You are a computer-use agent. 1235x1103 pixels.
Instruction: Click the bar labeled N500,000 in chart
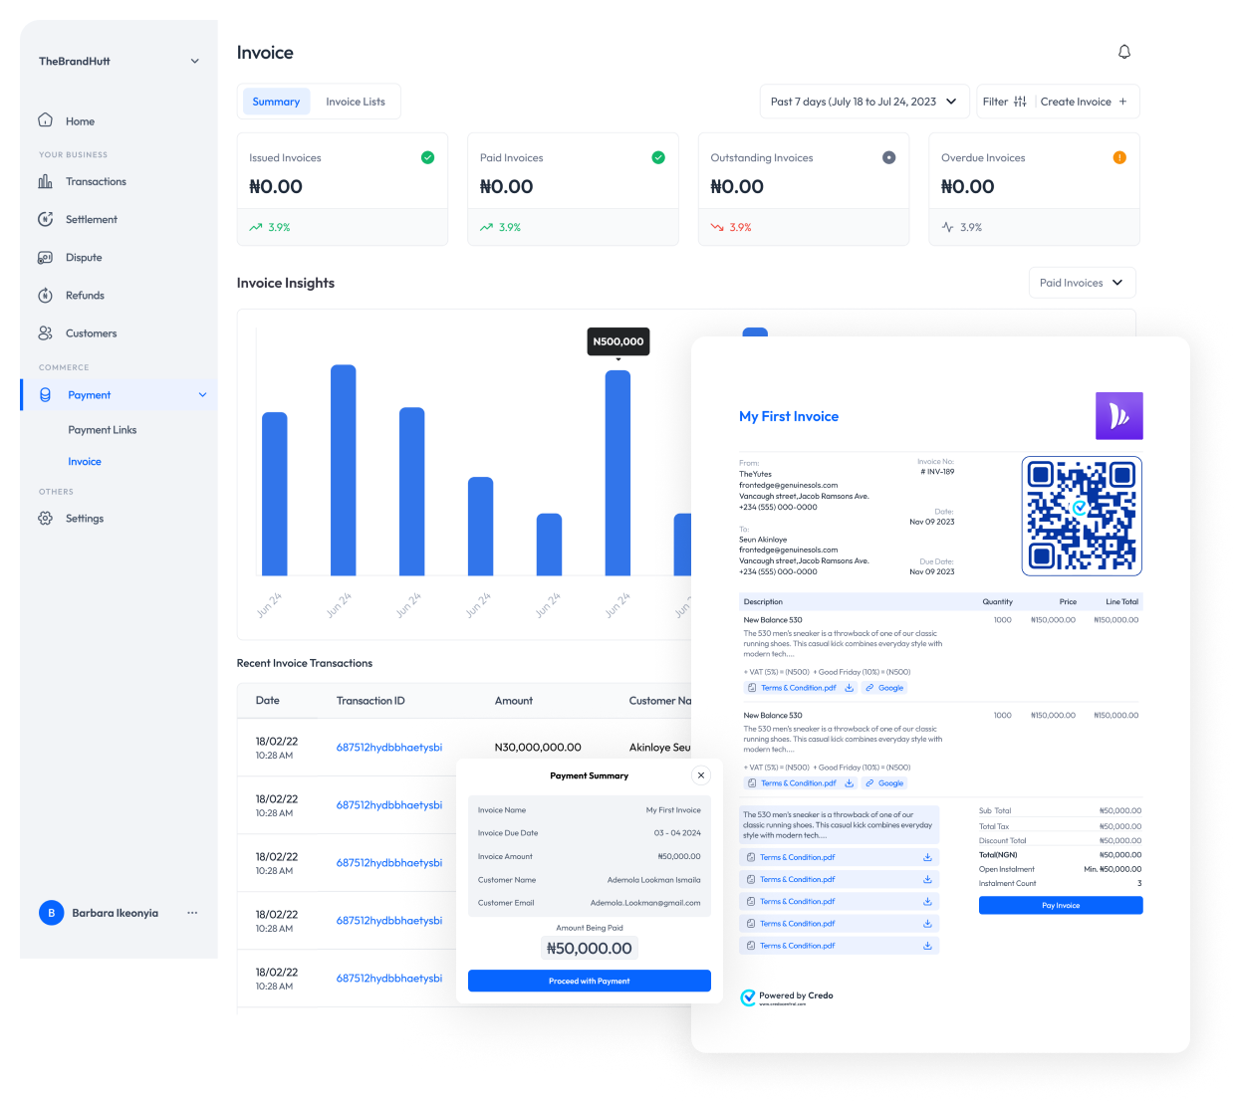pos(617,473)
